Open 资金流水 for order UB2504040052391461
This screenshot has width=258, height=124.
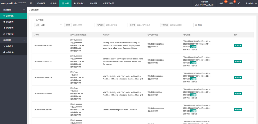click(238, 110)
